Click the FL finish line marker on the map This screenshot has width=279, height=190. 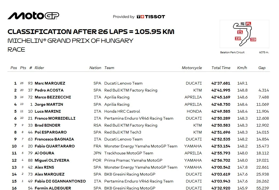point(248,24)
